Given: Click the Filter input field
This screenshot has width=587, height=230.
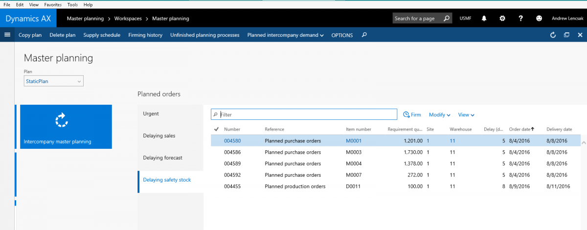Looking at the screenshot, I should tap(304, 115).
